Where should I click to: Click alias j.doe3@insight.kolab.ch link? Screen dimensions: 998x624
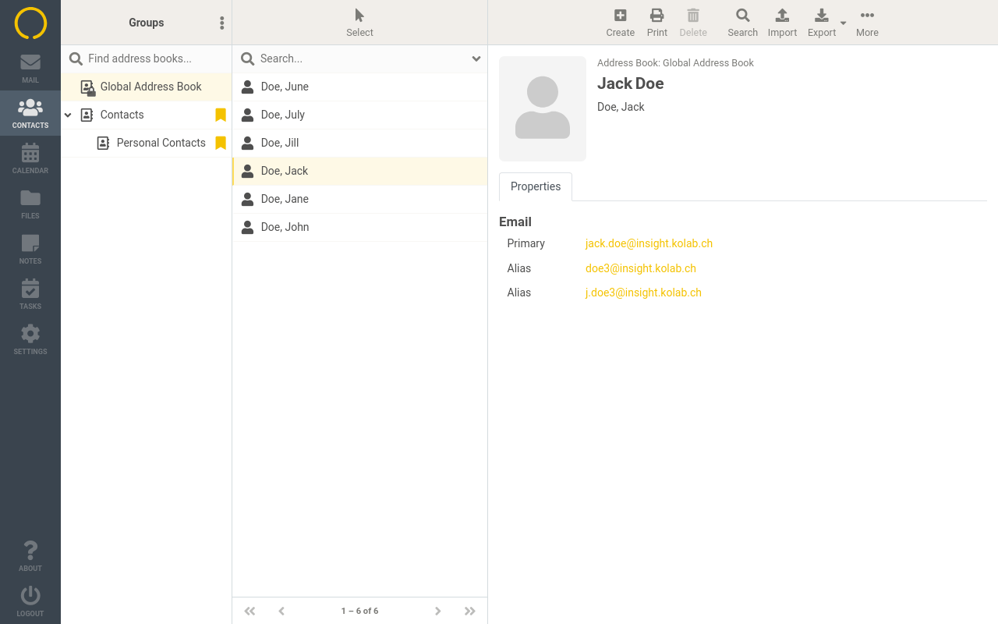(x=643, y=292)
